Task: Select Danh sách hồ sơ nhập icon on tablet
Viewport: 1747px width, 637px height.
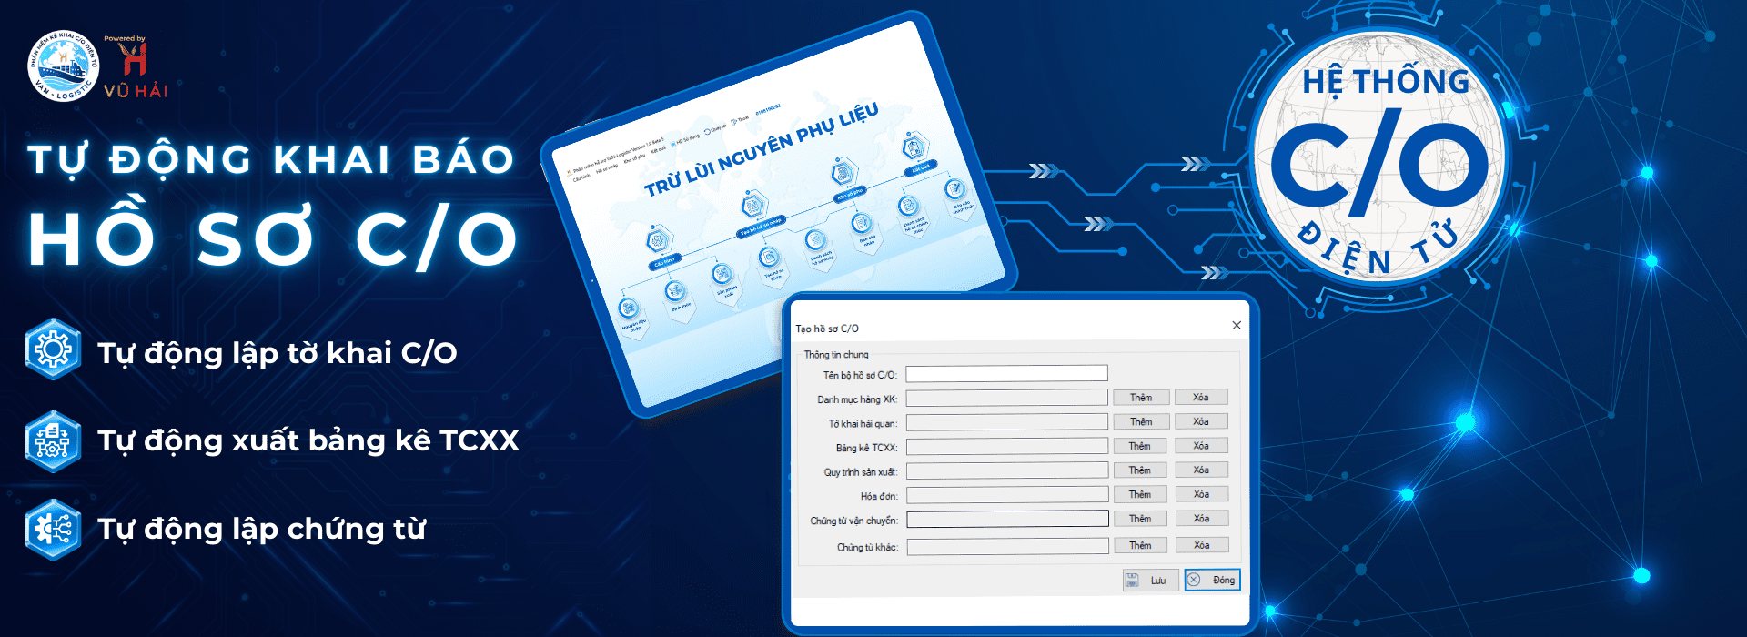Action: [x=814, y=239]
